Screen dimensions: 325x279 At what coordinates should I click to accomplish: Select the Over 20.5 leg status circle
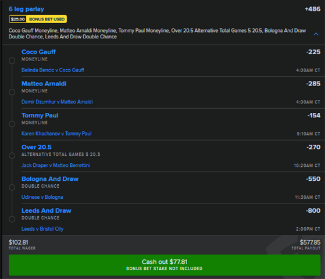click(12, 155)
